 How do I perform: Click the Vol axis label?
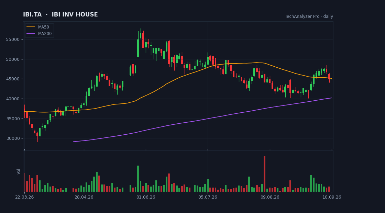click(19, 171)
